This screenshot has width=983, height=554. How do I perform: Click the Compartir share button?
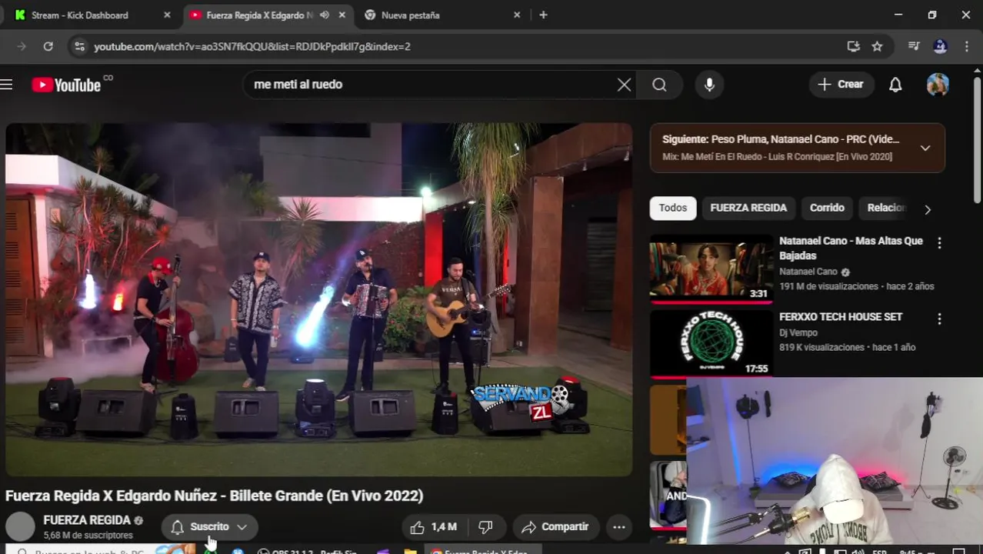coord(555,527)
